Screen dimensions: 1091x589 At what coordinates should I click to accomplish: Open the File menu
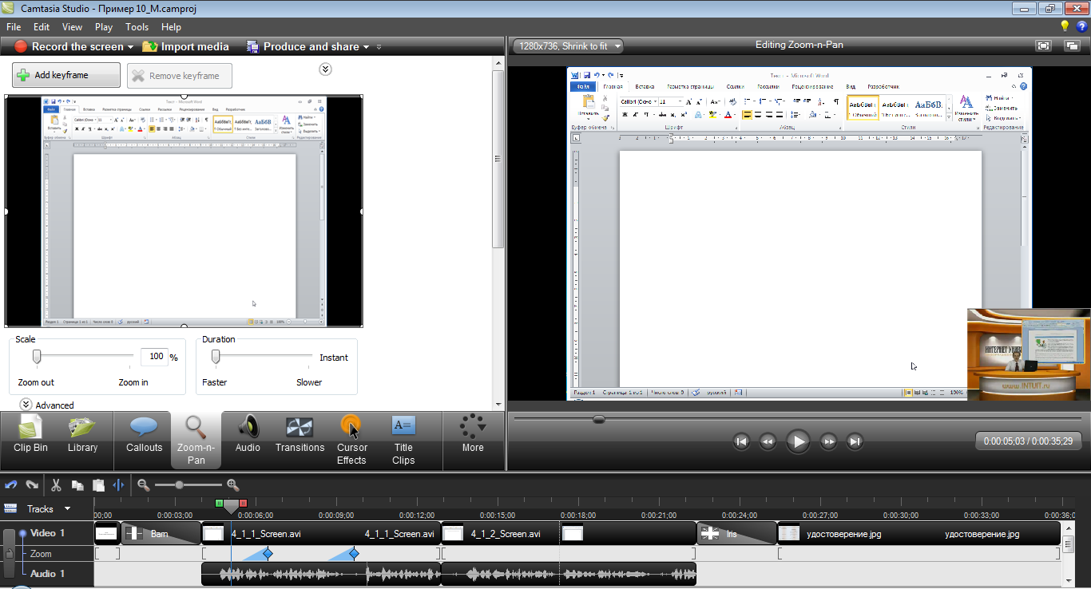click(x=13, y=27)
